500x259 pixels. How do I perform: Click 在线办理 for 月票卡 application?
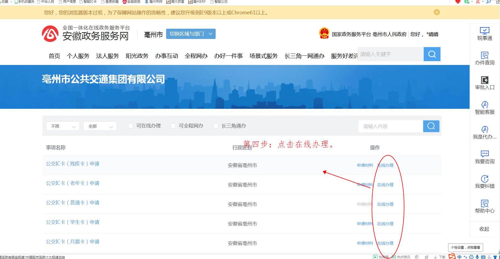[385, 243]
